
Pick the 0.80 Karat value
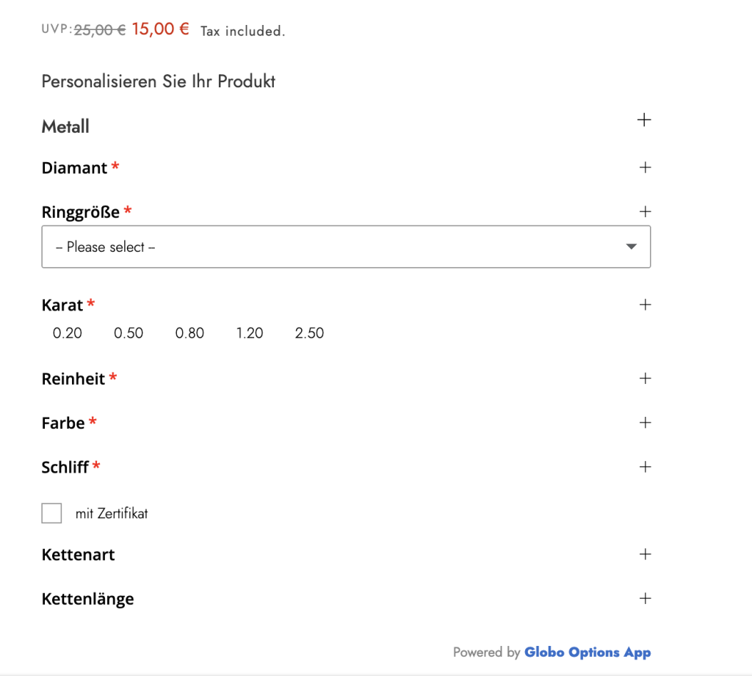pyautogui.click(x=189, y=332)
